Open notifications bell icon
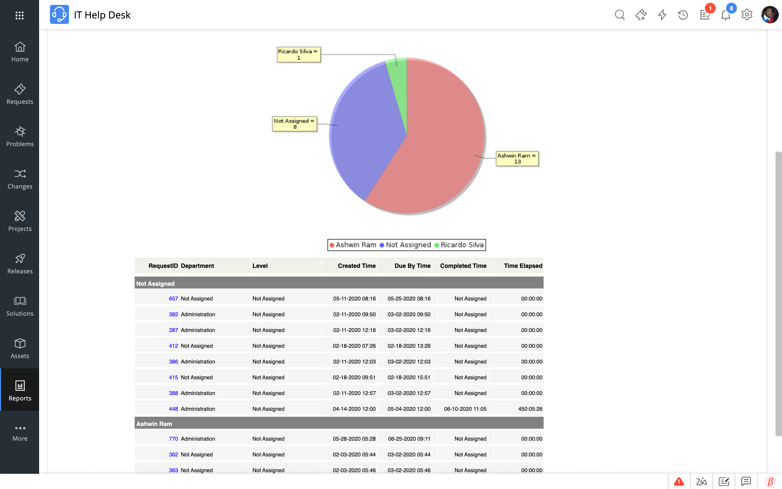Screen dimensions: 782x489 point(726,15)
